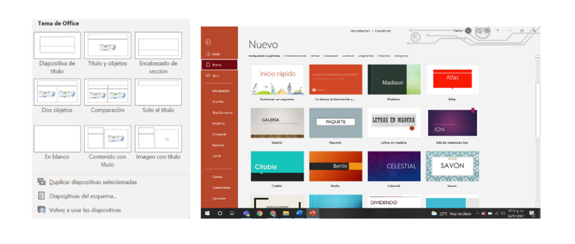Select the Paquete template thumbnail
This screenshot has width=575, height=244.
[x=336, y=123]
